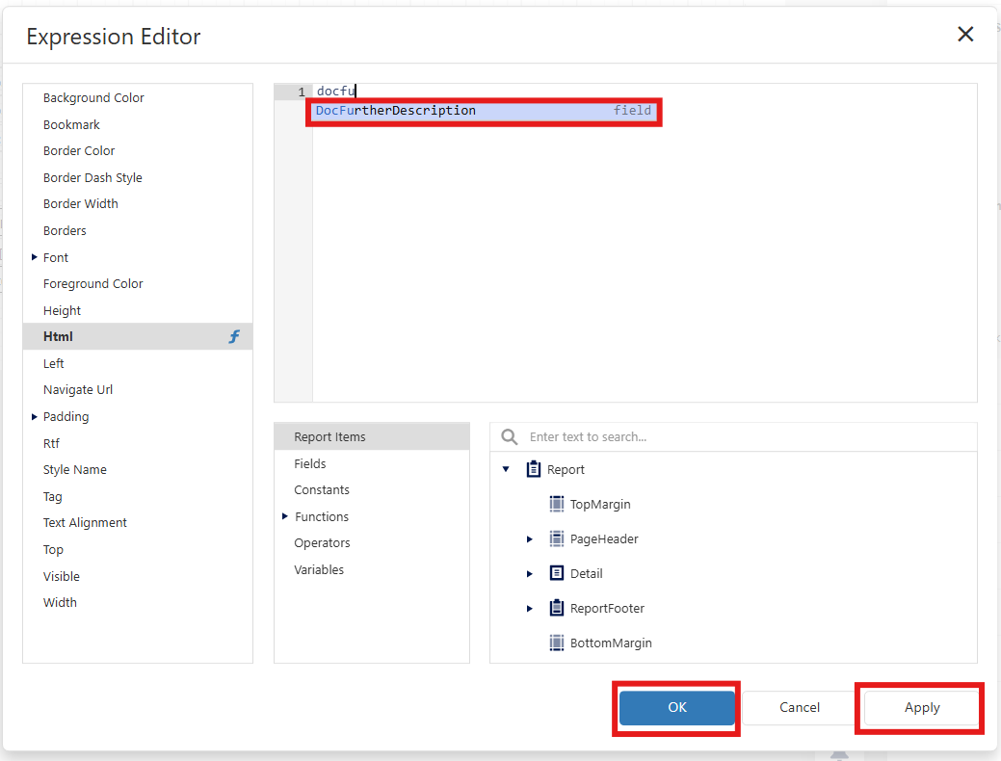This screenshot has height=761, width=1001.
Task: Click the TopMargin band icon
Action: tap(557, 504)
